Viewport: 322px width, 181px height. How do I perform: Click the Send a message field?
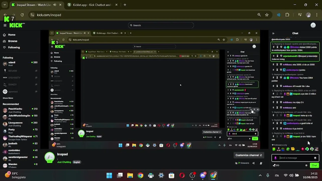[295, 158]
